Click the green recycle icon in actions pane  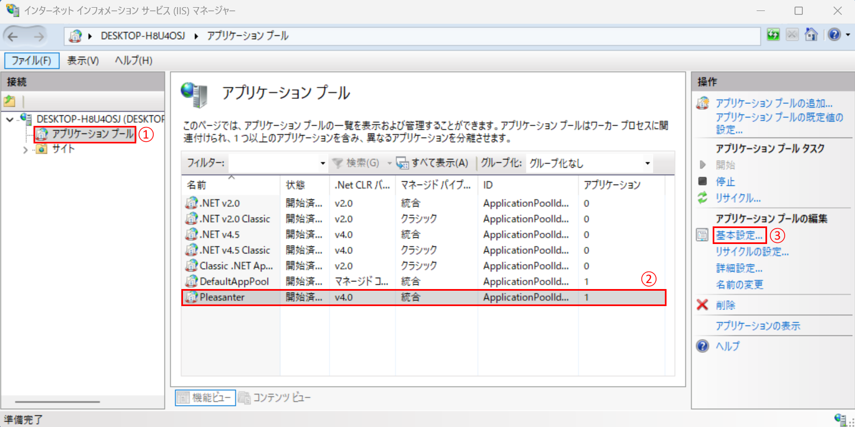(702, 198)
